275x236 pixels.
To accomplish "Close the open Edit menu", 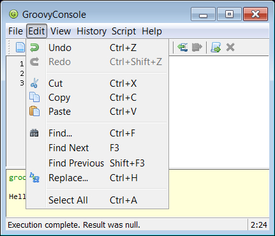I will (x=36, y=31).
